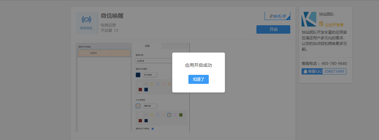Click the 知道了 confirmation button
379x140 pixels.
tap(198, 80)
